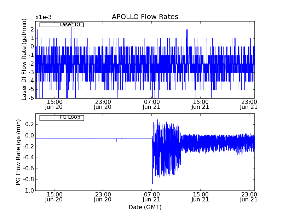Click the -6 tick on Laser DI axis
Screen dimensions: 283x212
[31, 98]
